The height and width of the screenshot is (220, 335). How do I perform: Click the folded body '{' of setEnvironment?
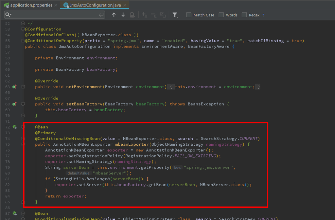pos(171,87)
